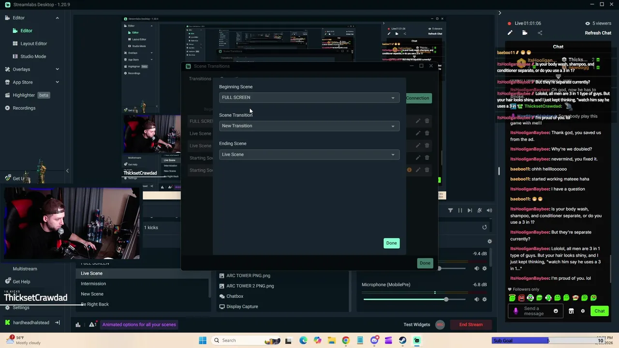Click the bright Done button in connection dialog
This screenshot has width=619, height=348.
(391, 243)
